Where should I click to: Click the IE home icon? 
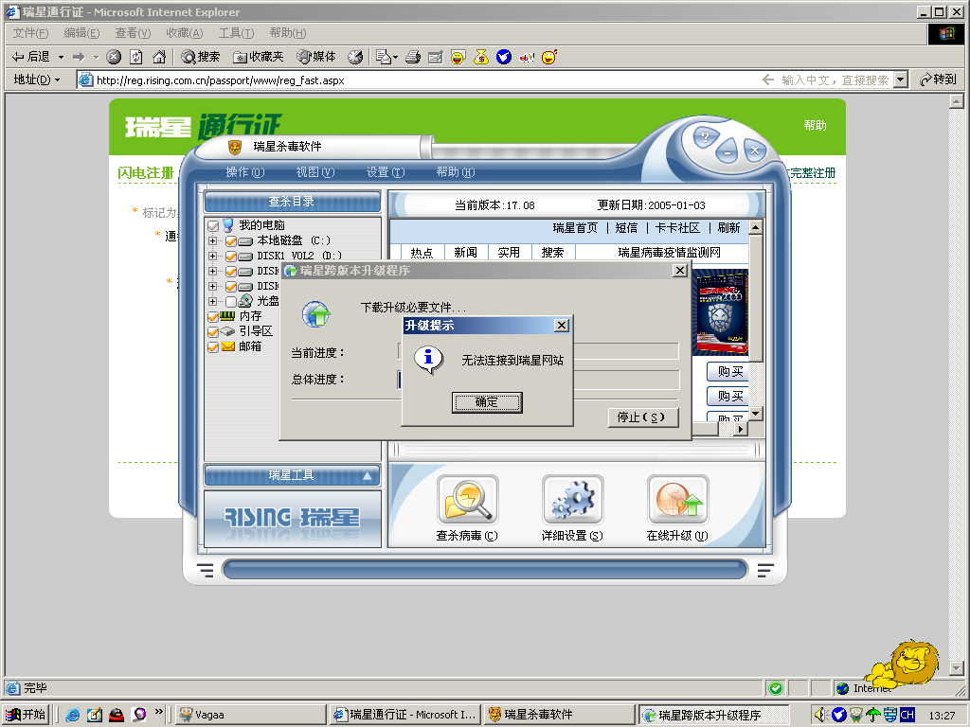159,57
